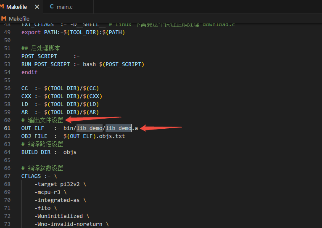The width and height of the screenshot is (322, 228).
Task: Click '-Wuninitialized' flag on line 72
Action: click(x=59, y=216)
